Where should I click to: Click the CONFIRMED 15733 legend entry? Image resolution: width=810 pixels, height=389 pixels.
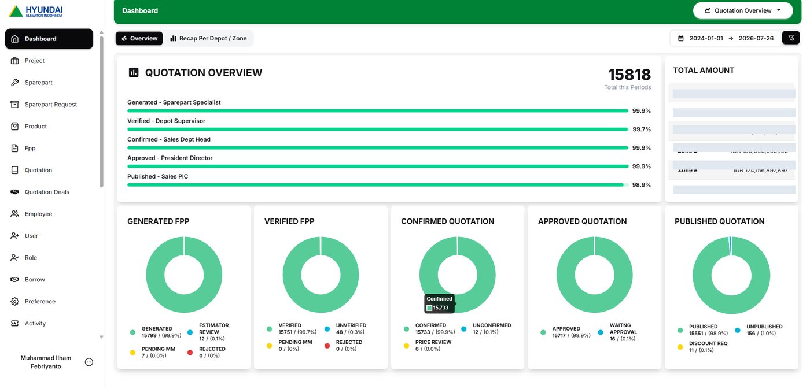click(429, 328)
